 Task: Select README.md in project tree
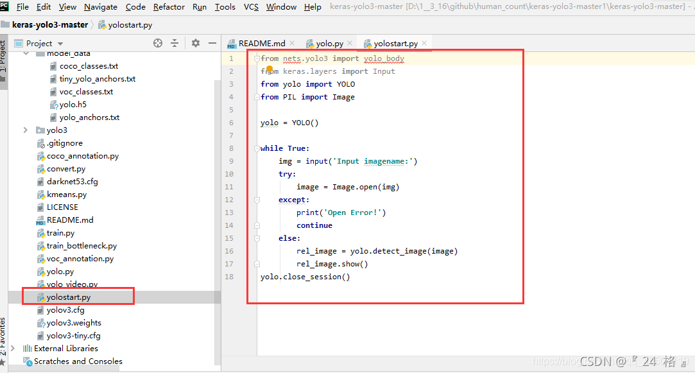tap(70, 220)
